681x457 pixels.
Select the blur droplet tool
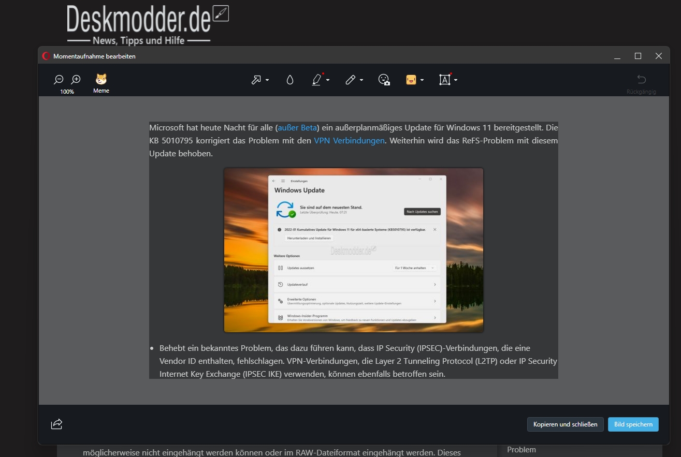(290, 80)
